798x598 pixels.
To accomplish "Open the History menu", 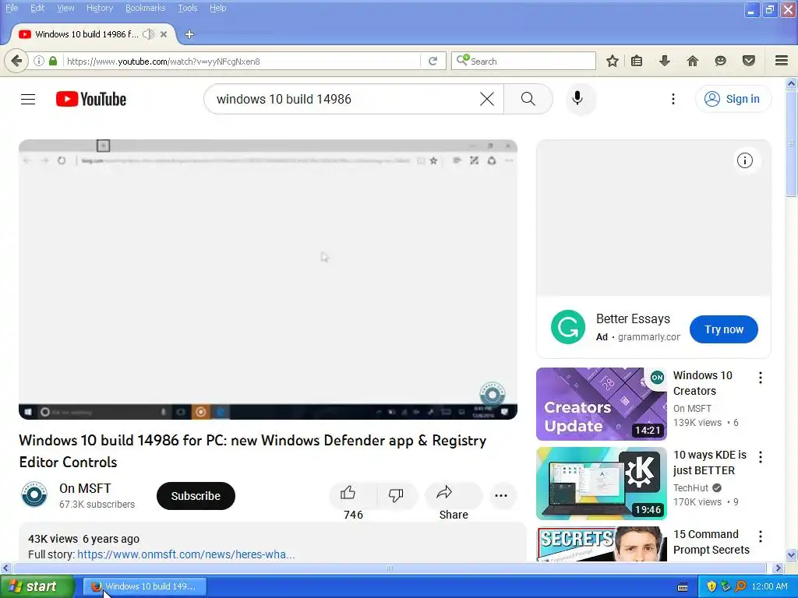I will [x=100, y=8].
